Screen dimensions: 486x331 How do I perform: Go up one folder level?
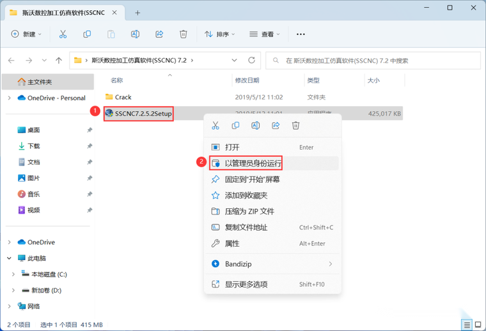(x=59, y=60)
